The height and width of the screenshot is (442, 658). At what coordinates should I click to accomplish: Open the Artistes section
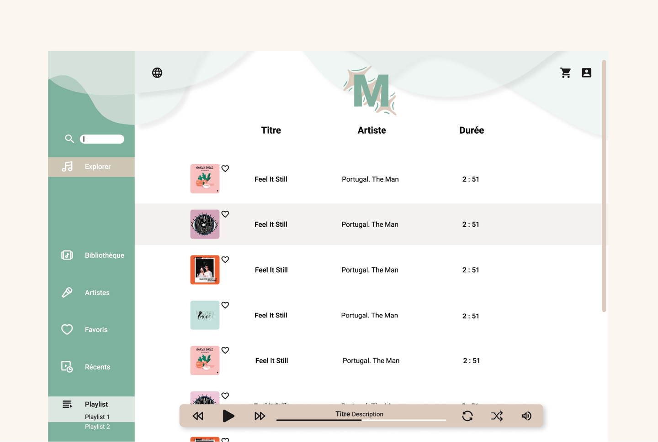pyautogui.click(x=97, y=293)
